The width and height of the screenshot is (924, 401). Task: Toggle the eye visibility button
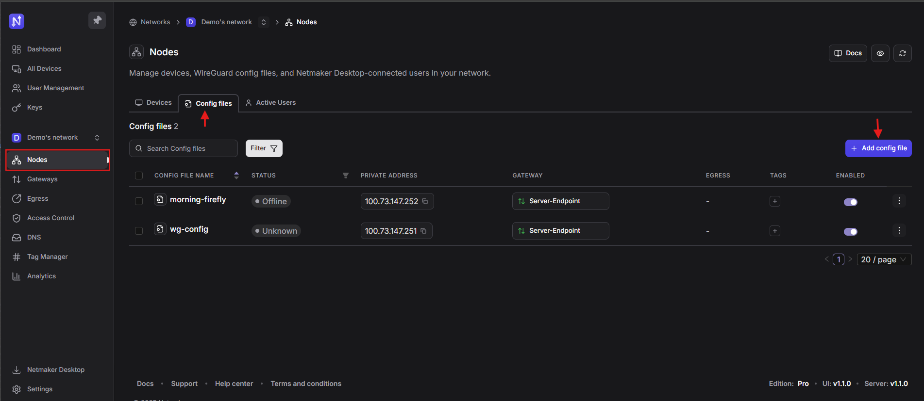[x=880, y=53]
